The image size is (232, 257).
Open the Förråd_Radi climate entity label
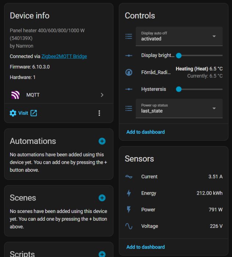click(156, 72)
